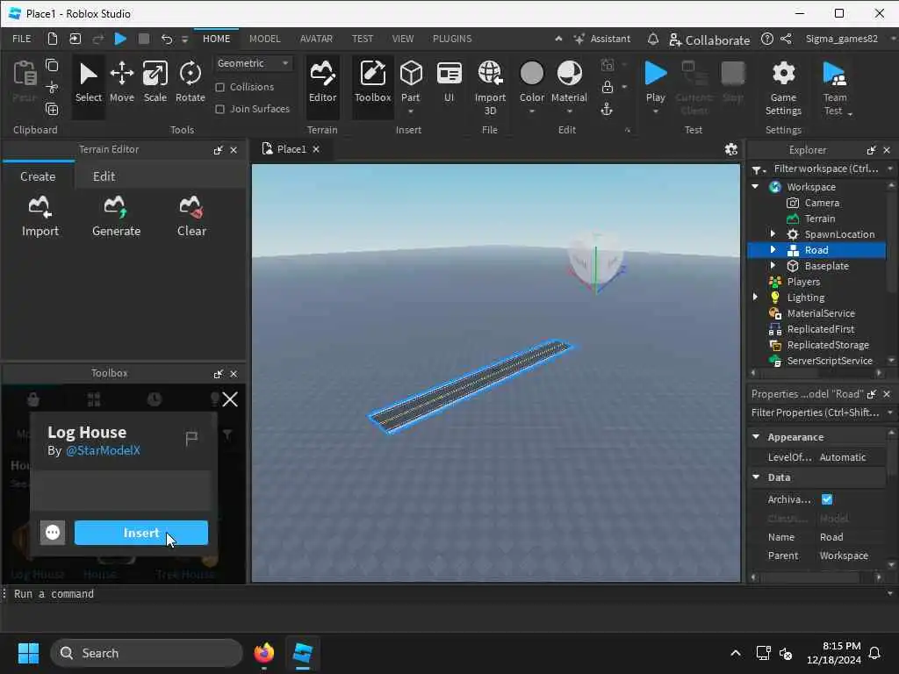Click Import terrain in Terrain Editor
This screenshot has height=674, width=899.
40,216
